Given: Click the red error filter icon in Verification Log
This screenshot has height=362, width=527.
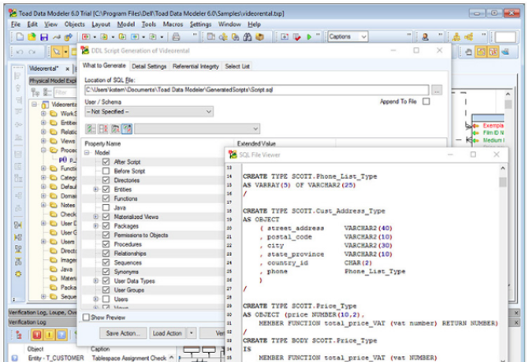Looking at the screenshot, I should point(37,335).
